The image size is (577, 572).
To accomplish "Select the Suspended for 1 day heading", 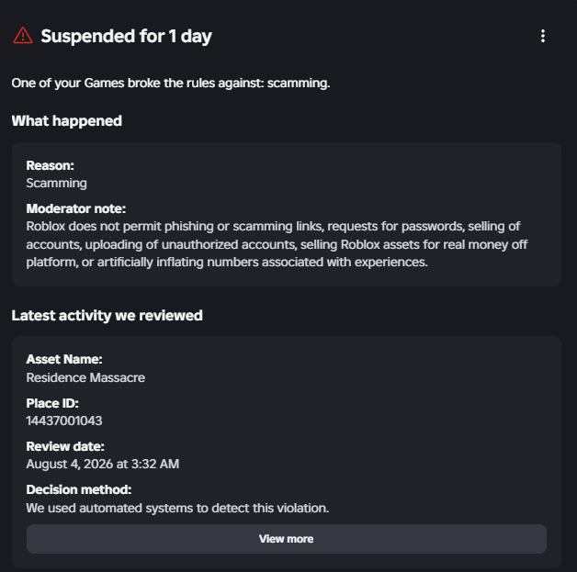I will click(x=126, y=36).
